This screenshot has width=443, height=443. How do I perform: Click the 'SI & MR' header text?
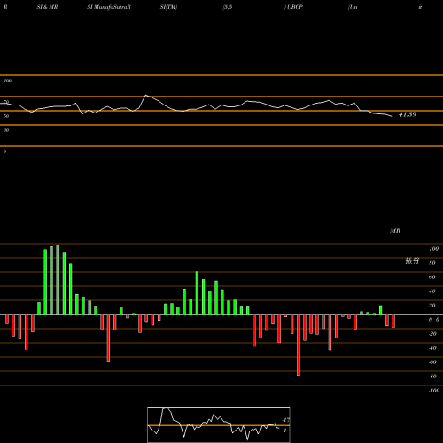47,7
